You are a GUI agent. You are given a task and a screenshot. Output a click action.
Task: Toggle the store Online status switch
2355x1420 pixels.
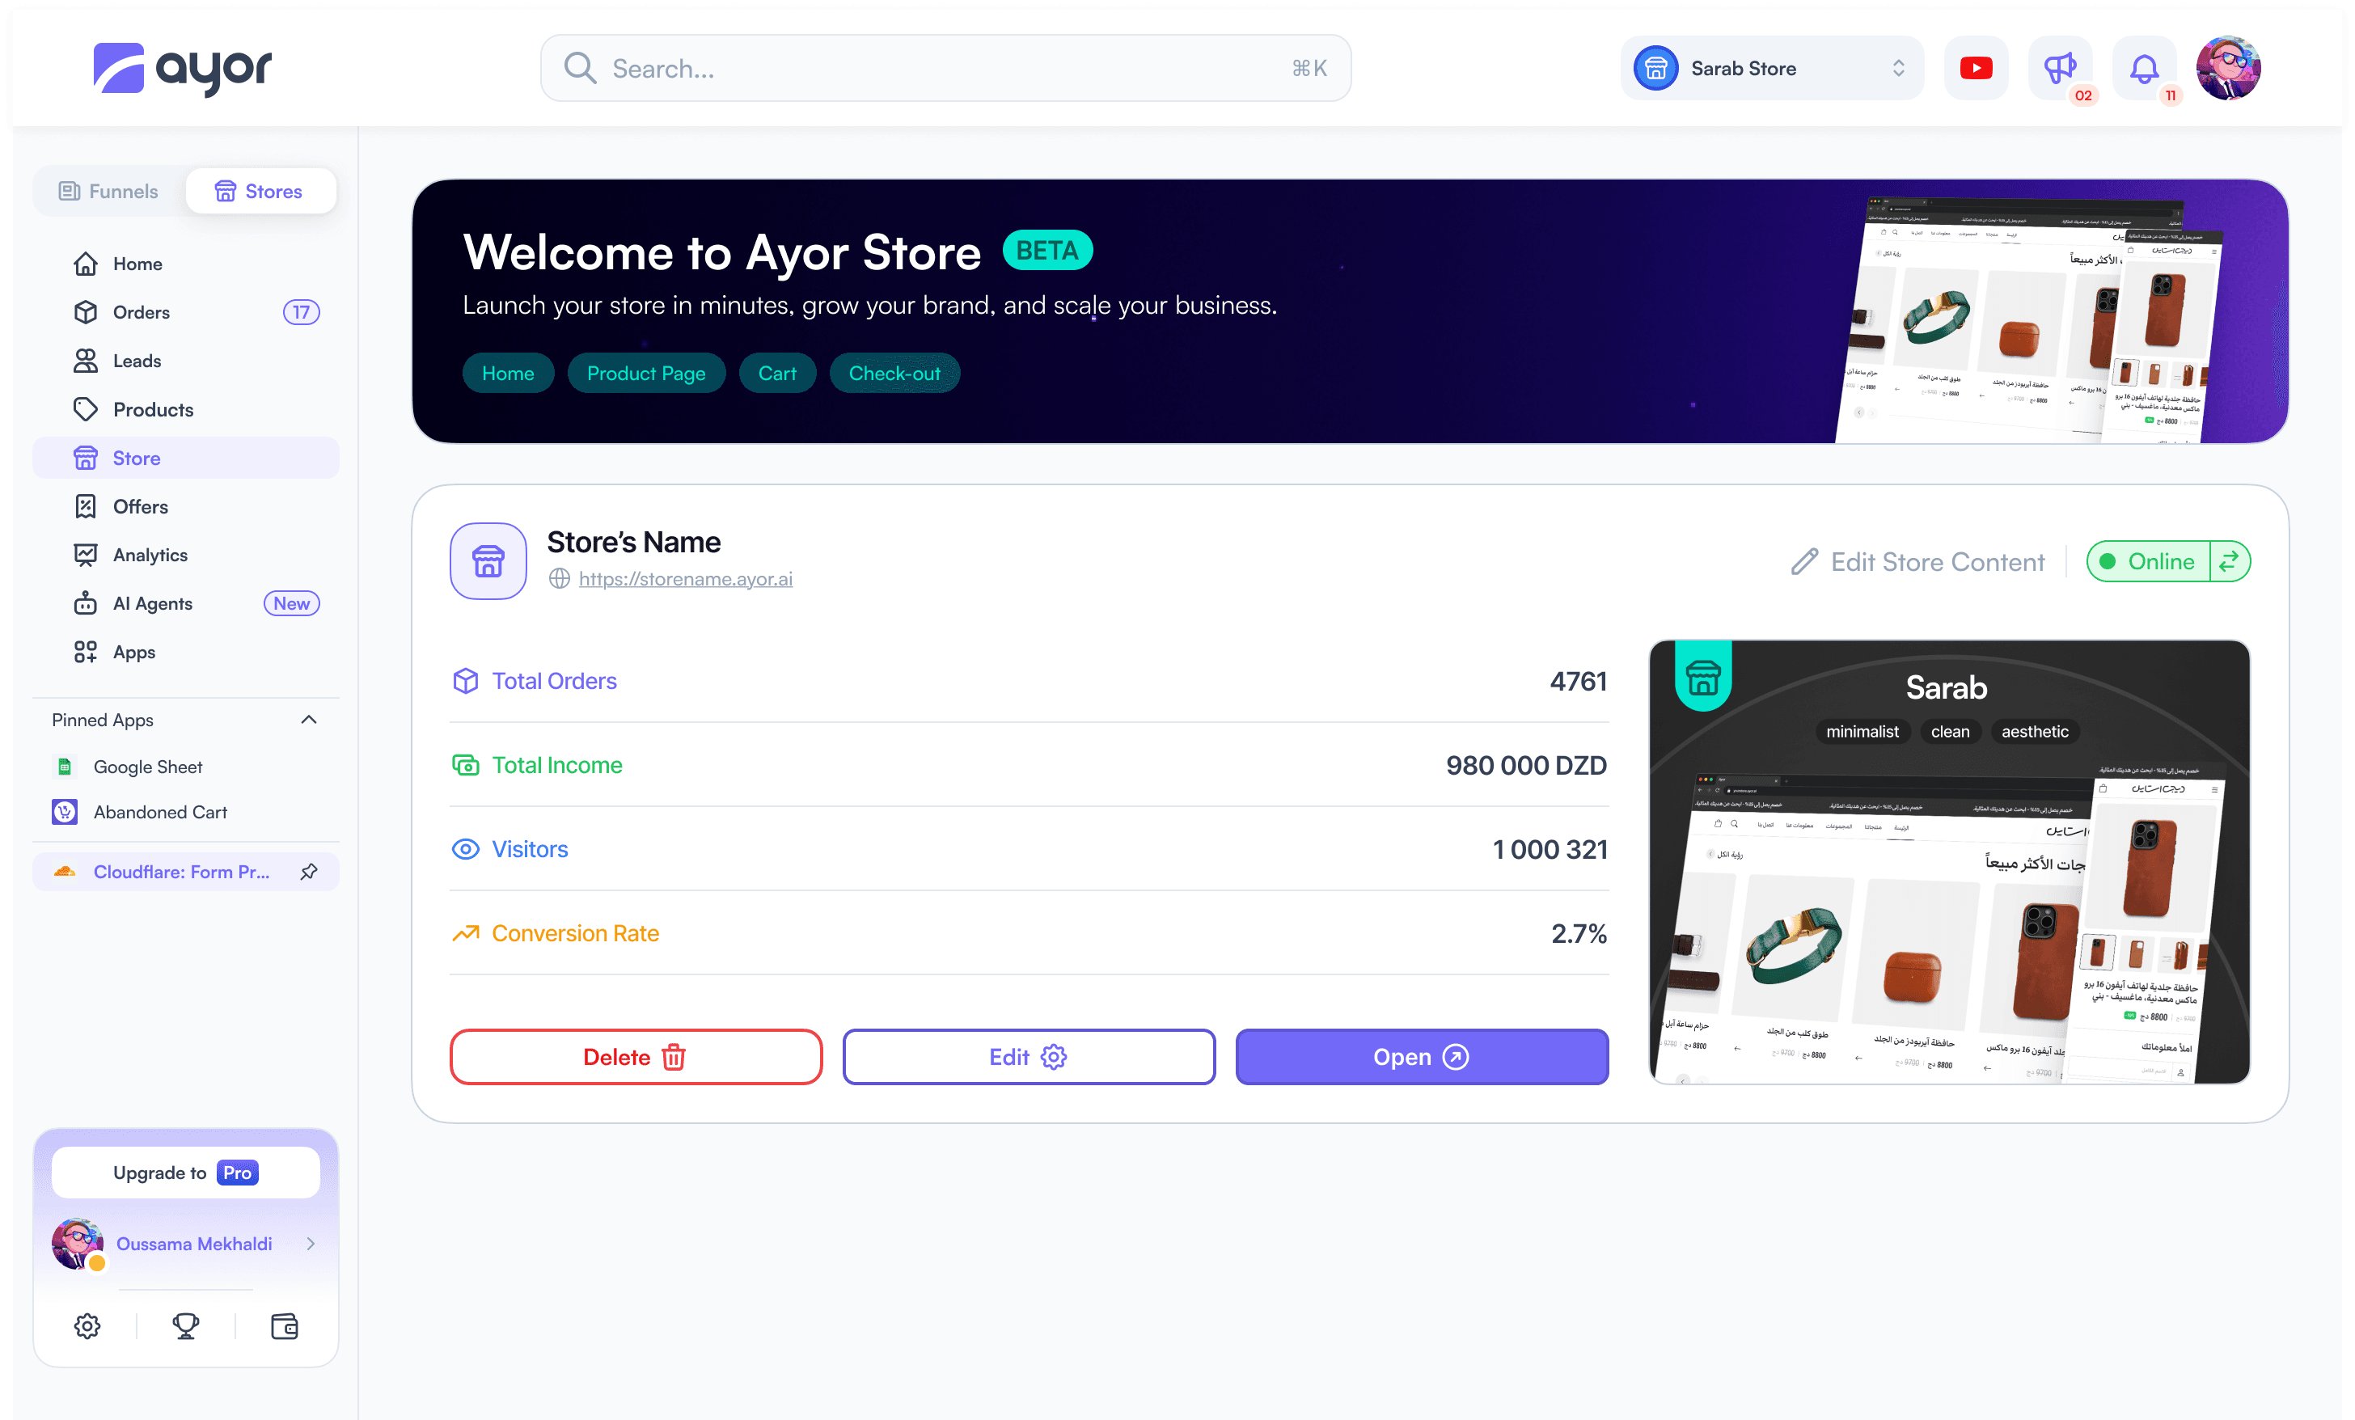tap(2229, 562)
